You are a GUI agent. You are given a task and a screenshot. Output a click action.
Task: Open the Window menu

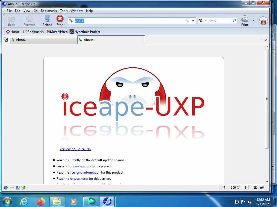click(x=77, y=11)
